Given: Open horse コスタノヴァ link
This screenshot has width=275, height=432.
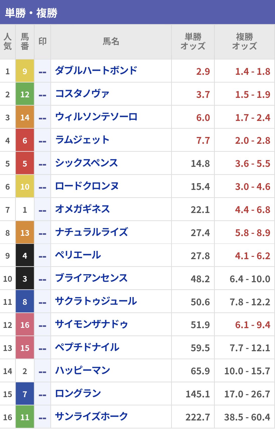Looking at the screenshot, I should point(82,94).
